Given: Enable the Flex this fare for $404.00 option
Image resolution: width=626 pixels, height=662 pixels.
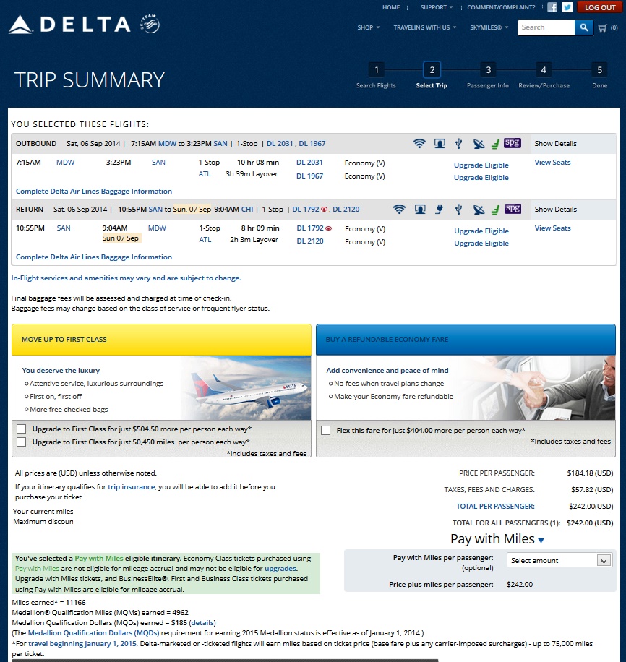Looking at the screenshot, I should pos(325,430).
